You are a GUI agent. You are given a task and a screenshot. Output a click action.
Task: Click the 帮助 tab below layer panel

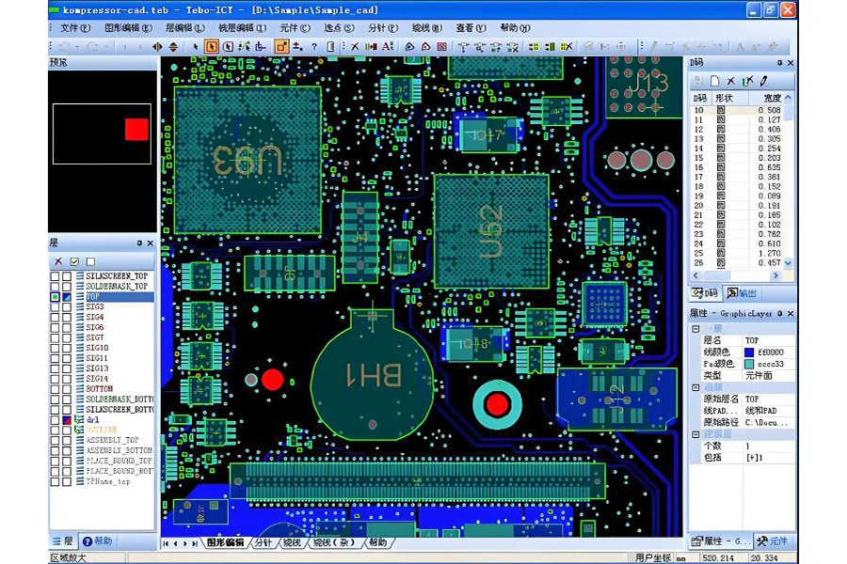[98, 541]
